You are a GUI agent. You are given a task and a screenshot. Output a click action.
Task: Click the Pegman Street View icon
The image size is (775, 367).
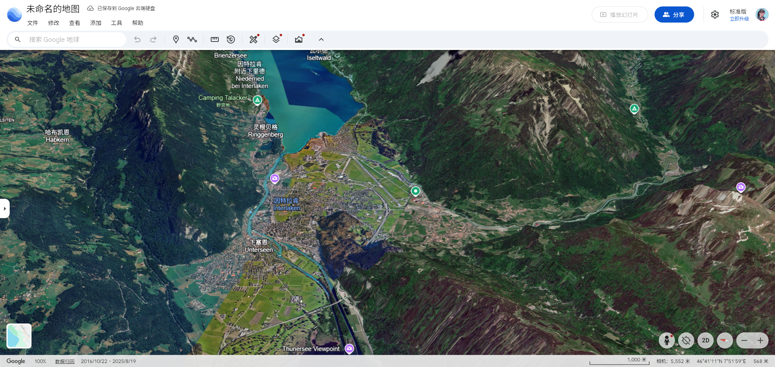coord(667,340)
